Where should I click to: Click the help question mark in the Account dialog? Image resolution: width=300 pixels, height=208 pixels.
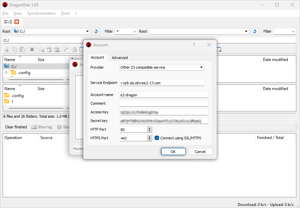point(194,45)
